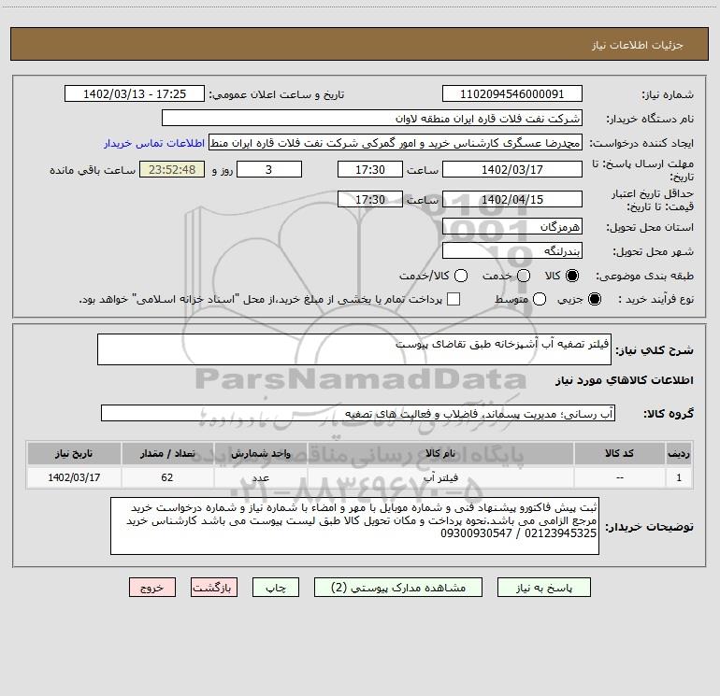Click the price validity date 1402/04/15 field

click(x=512, y=199)
